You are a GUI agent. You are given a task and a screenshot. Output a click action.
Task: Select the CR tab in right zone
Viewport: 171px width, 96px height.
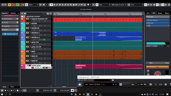(154, 13)
